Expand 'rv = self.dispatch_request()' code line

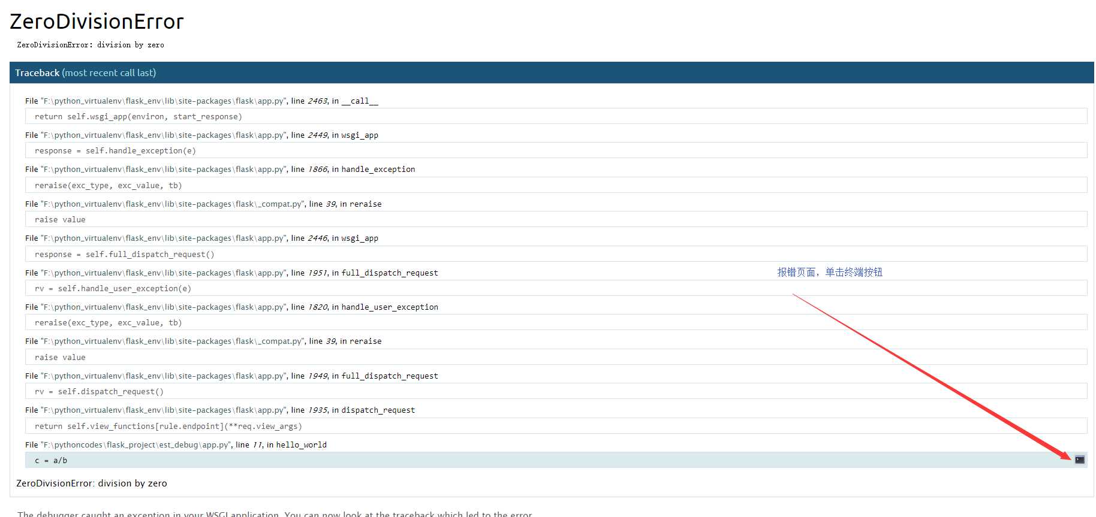556,391
